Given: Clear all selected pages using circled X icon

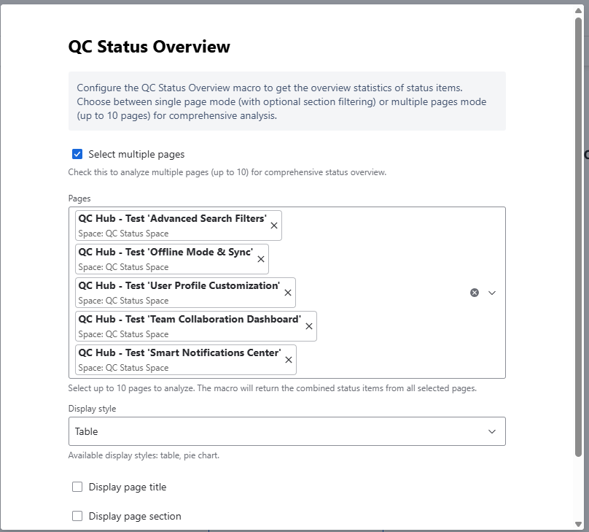Looking at the screenshot, I should click(x=474, y=292).
